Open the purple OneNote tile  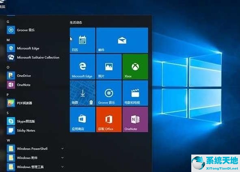pos(135,119)
